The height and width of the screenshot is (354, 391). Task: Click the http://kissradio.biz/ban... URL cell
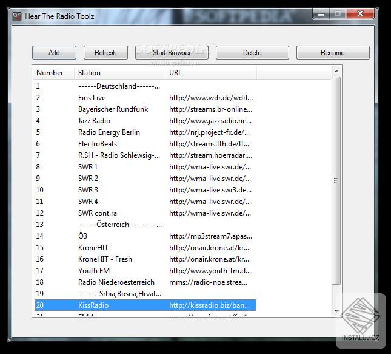coord(210,305)
